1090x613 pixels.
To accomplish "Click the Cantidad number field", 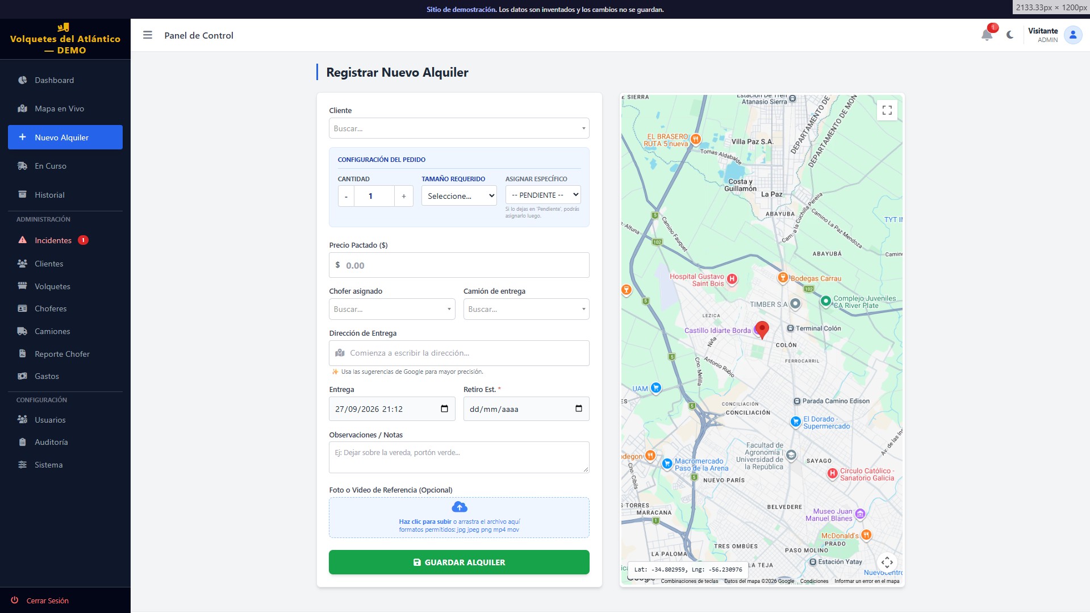I will tap(374, 196).
